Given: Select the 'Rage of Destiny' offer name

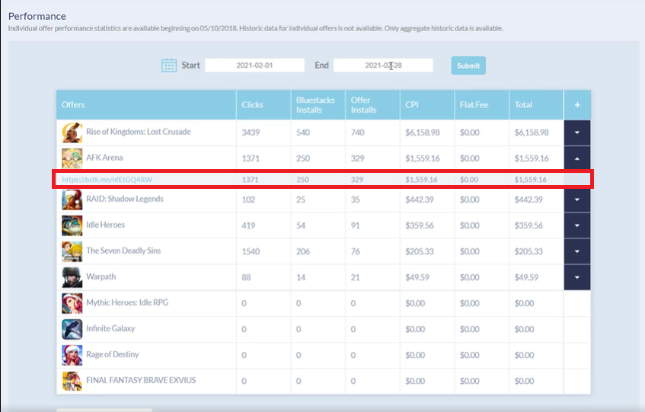Looking at the screenshot, I should [112, 354].
